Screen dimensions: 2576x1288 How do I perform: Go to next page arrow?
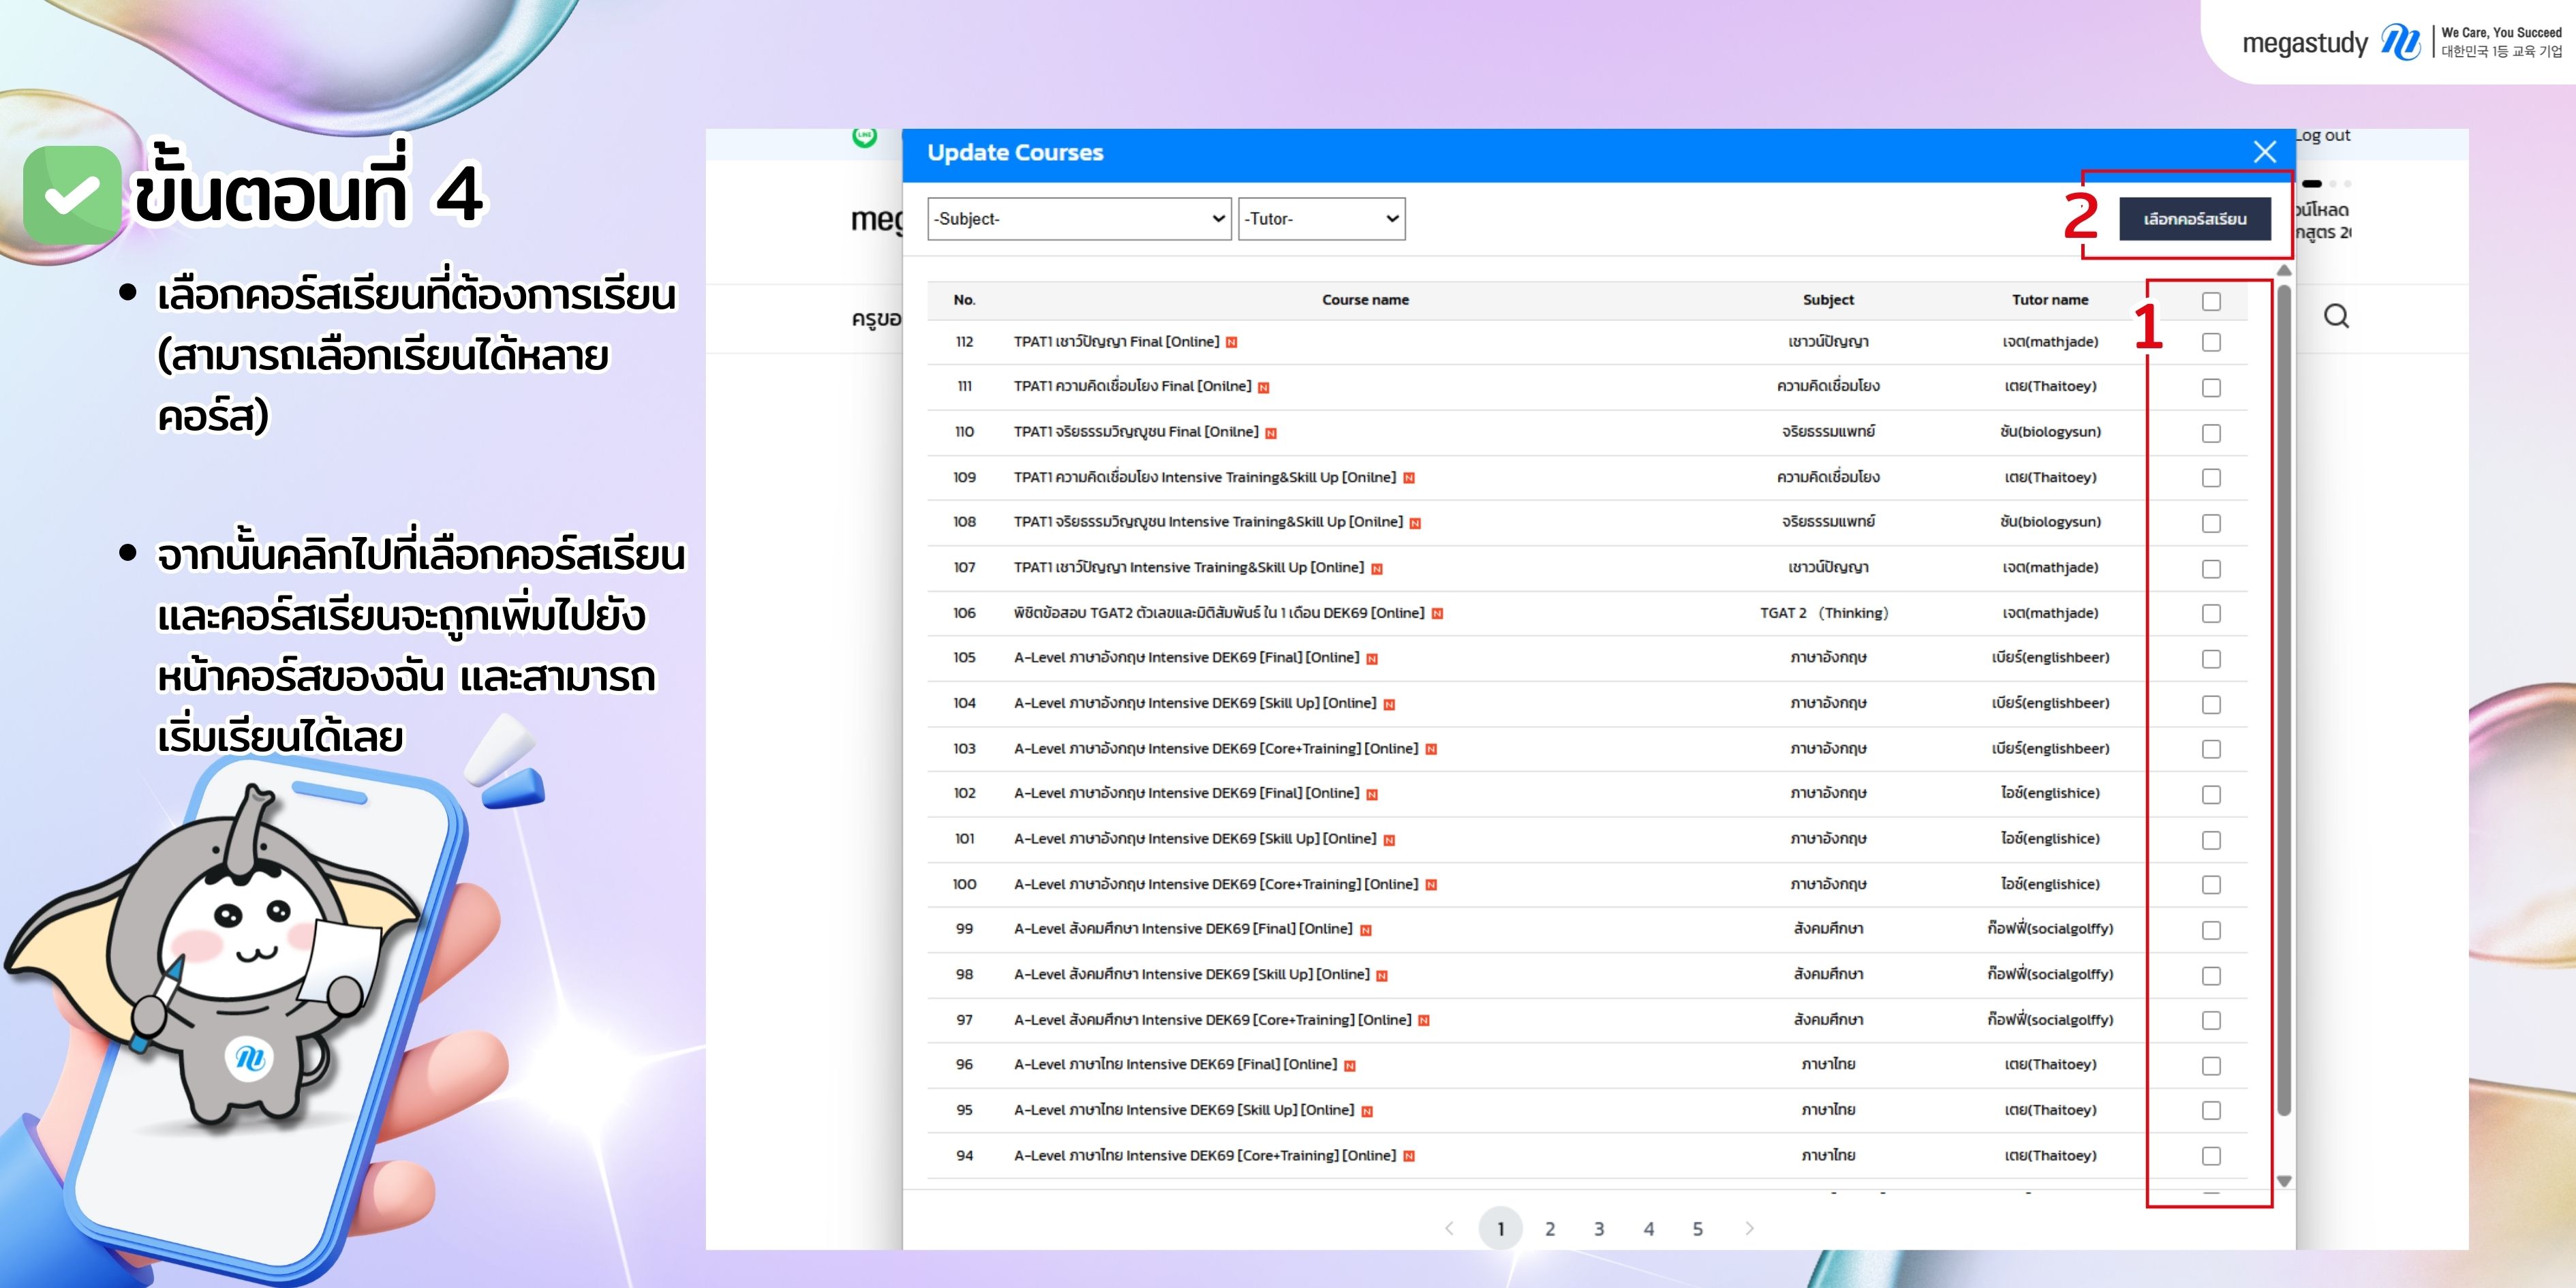click(x=1749, y=1228)
